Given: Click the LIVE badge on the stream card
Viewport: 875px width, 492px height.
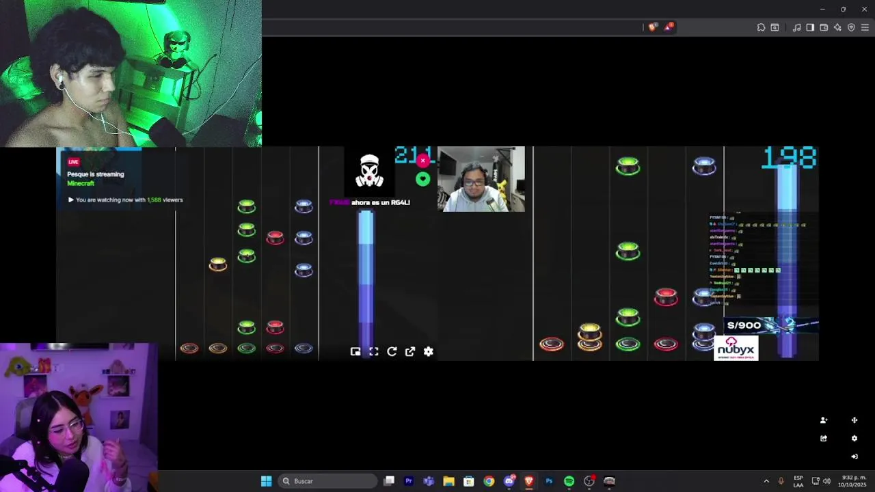Looking at the screenshot, I should point(73,162).
